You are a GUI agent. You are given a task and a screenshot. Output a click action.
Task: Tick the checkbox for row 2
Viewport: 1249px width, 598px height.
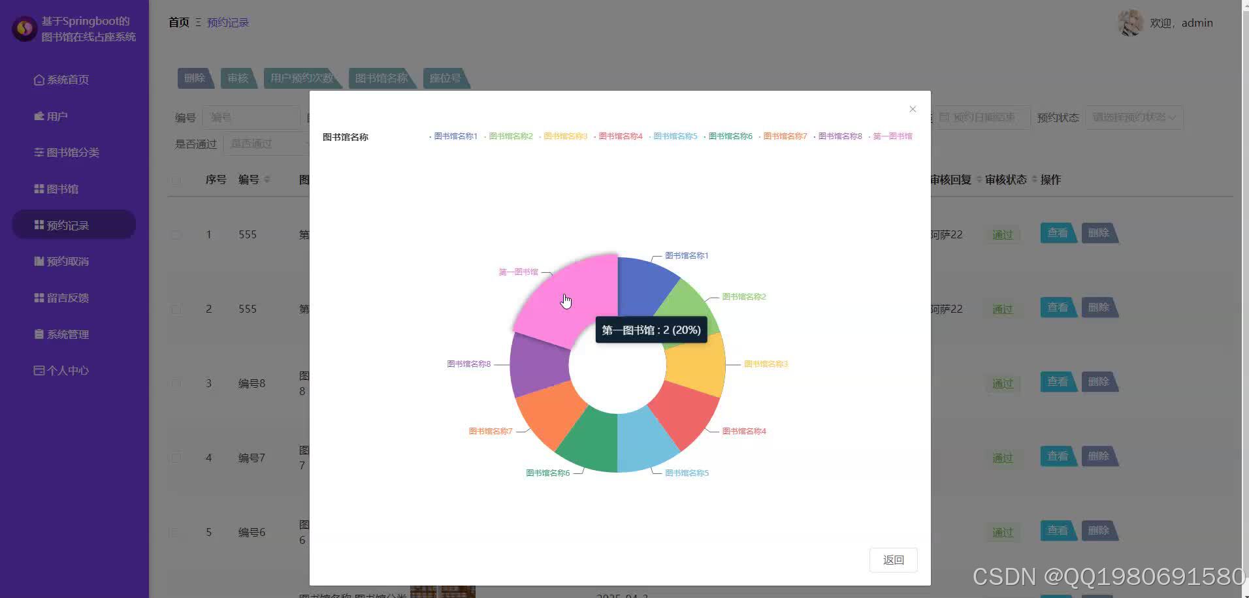[176, 309]
